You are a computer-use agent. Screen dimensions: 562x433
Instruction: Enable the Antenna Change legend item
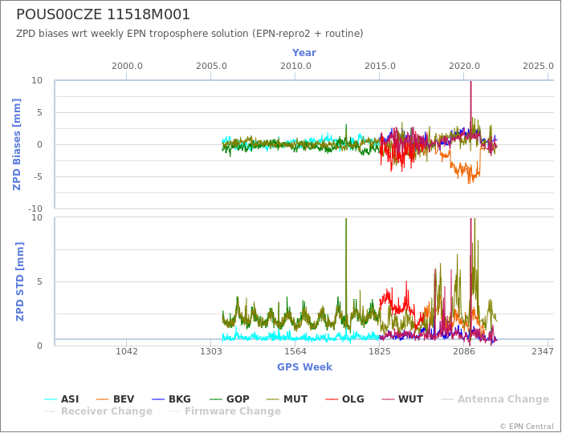pos(495,399)
